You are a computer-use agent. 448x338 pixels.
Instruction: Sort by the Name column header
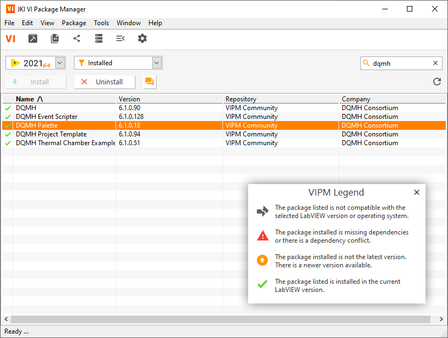click(64, 99)
